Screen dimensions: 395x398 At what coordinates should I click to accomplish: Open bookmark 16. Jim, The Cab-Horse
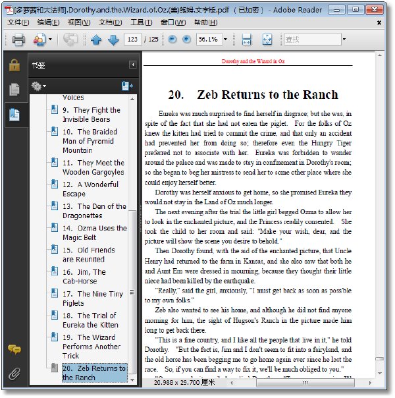84,277
